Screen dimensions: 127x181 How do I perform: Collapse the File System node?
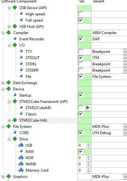point(3,127)
